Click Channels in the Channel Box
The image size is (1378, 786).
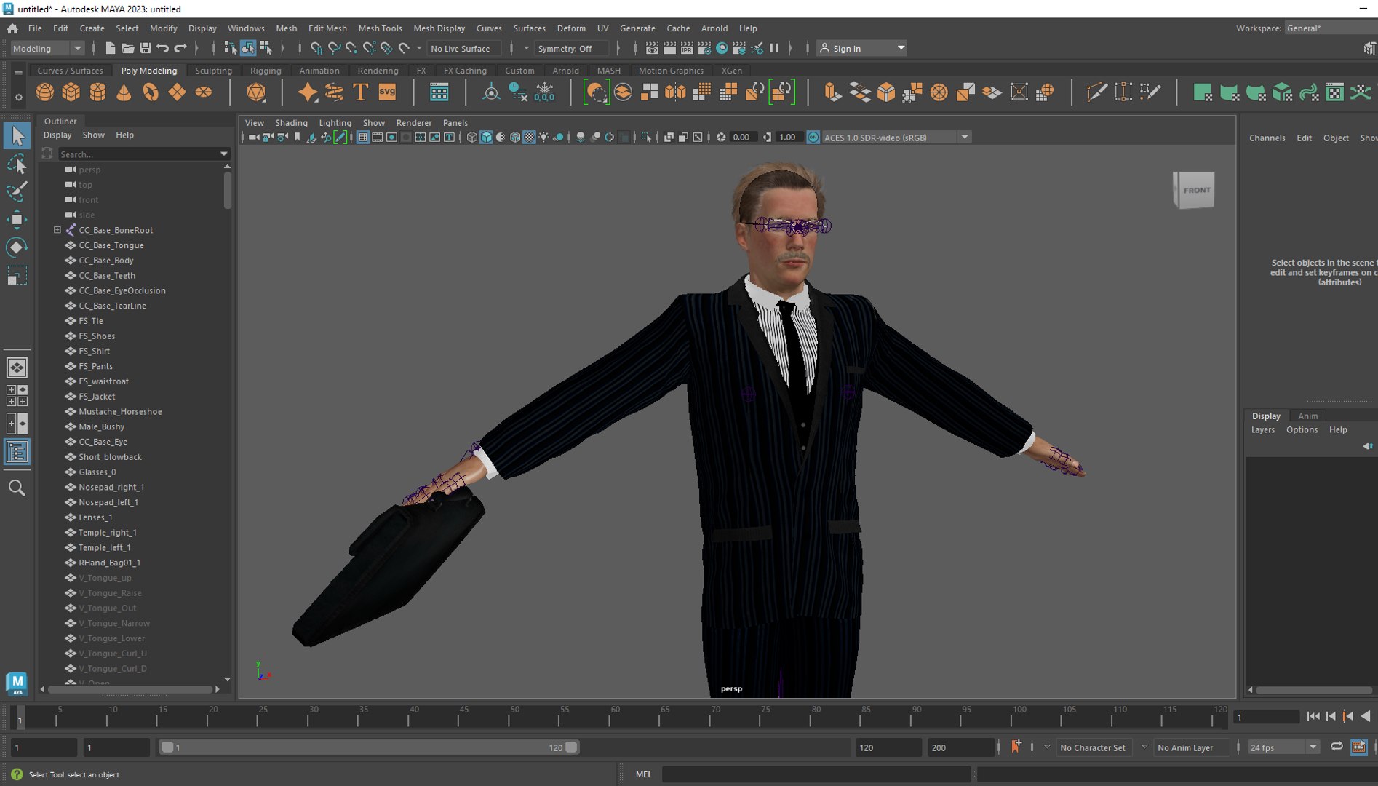[x=1267, y=138]
